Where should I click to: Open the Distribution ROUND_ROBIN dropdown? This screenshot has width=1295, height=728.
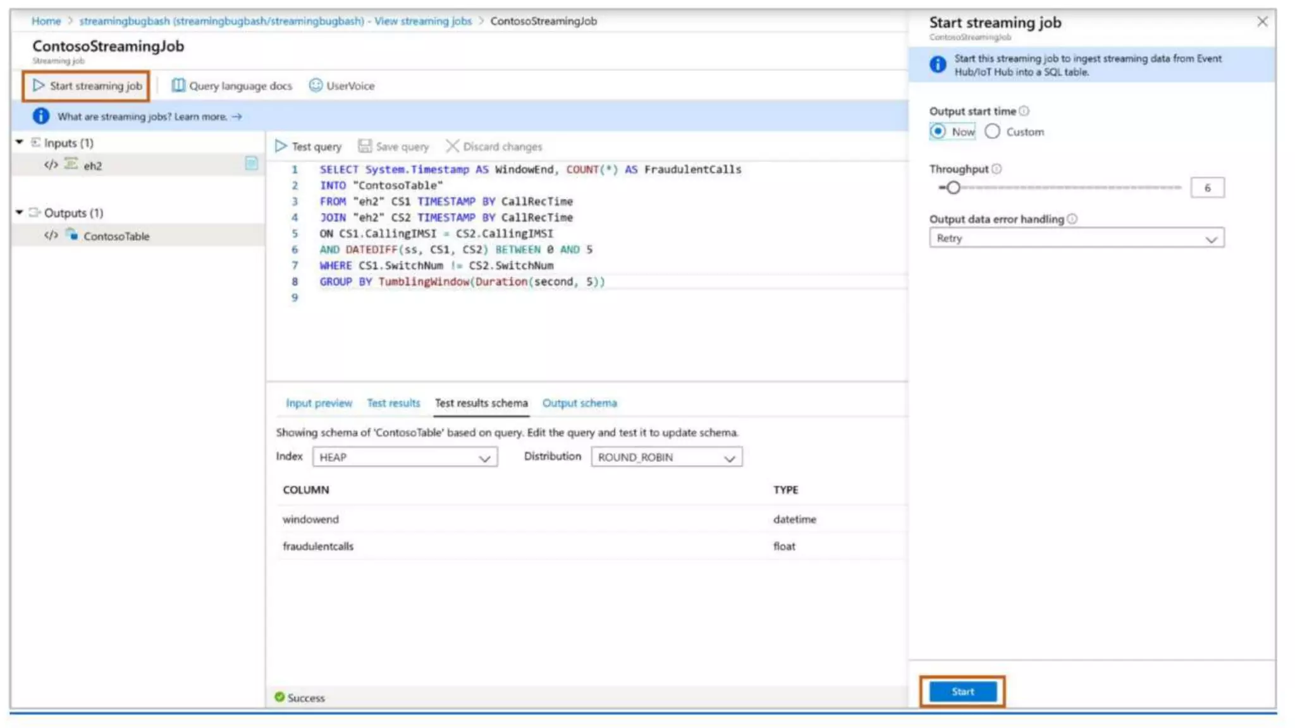click(x=666, y=457)
